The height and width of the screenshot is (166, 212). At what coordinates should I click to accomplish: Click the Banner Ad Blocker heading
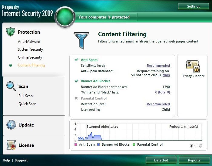[x=95, y=81]
